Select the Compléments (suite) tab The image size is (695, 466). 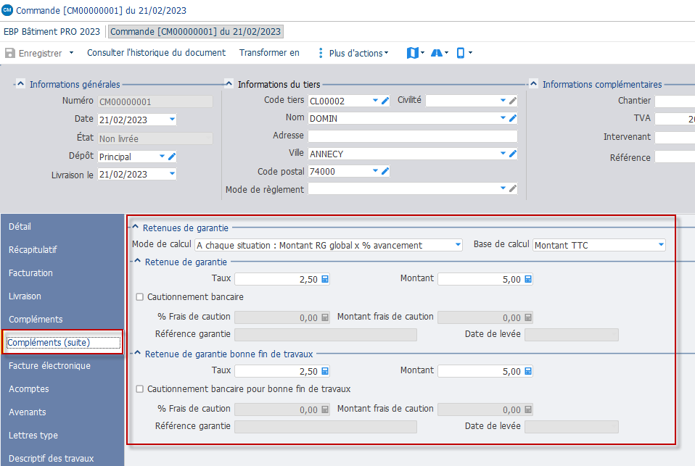pos(62,342)
